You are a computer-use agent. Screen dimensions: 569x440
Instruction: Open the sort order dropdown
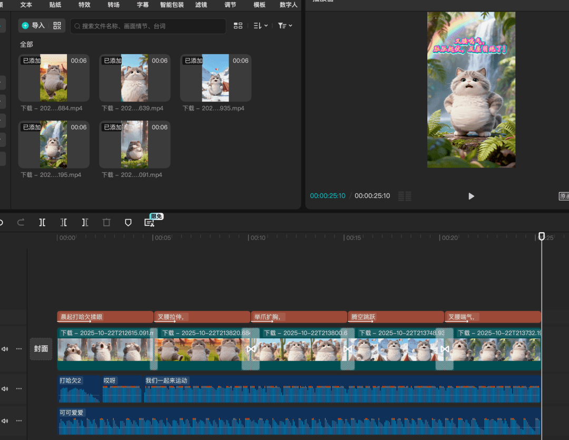(260, 25)
